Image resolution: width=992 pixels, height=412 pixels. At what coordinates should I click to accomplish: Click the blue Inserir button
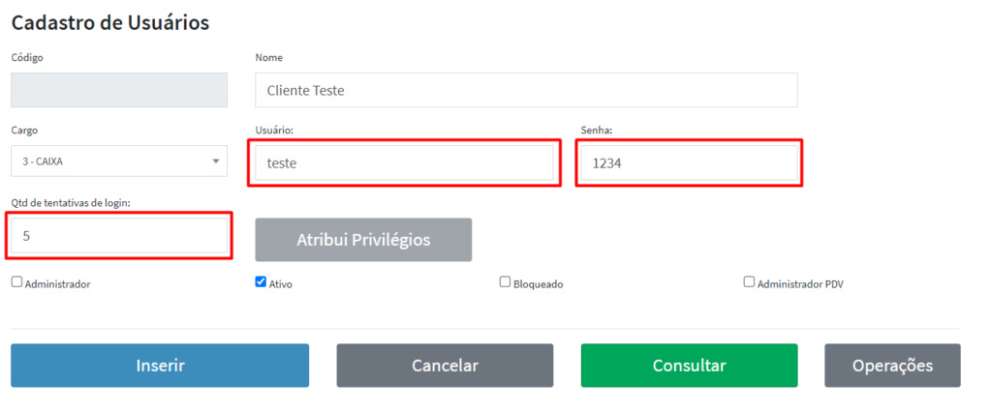pyautogui.click(x=160, y=366)
